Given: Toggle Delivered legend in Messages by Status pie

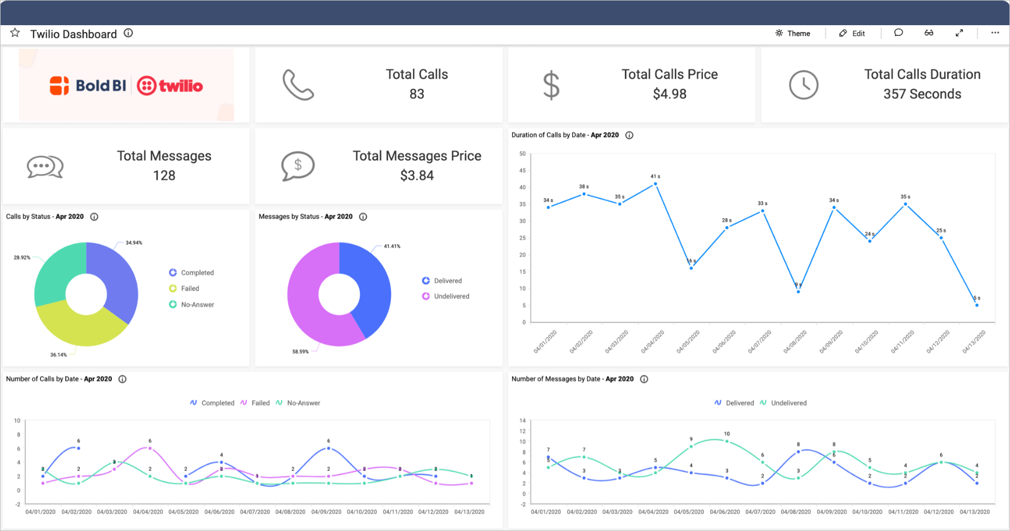Looking at the screenshot, I should click(442, 281).
